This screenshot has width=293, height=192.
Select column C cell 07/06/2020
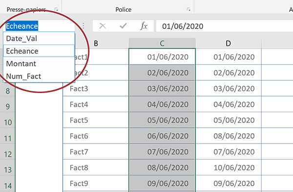(162, 152)
